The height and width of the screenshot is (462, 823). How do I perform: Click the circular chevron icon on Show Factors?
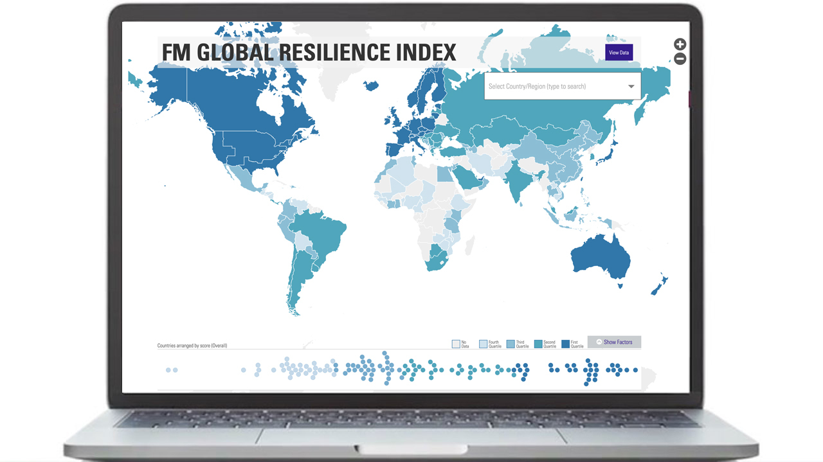pyautogui.click(x=599, y=342)
